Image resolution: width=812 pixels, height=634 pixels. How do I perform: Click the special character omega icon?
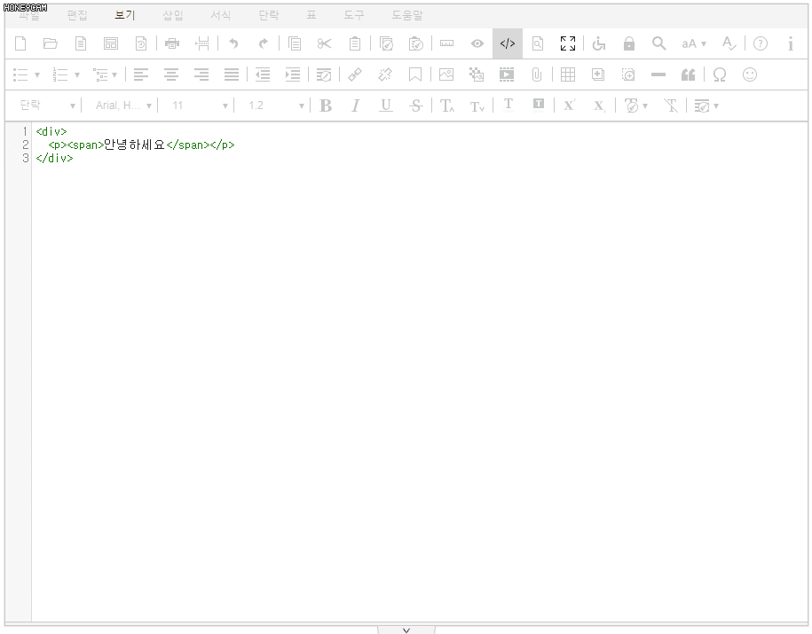click(720, 74)
